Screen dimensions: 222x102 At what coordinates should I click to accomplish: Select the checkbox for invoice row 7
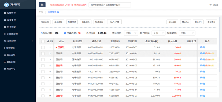(x=43, y=84)
